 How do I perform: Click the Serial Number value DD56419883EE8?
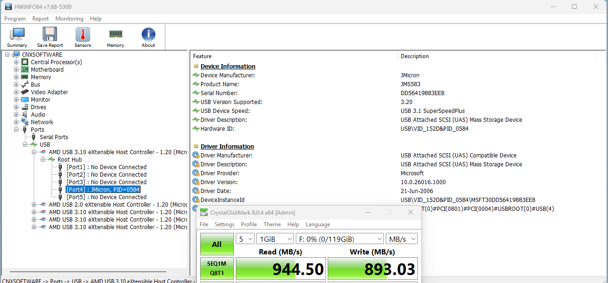coord(422,93)
